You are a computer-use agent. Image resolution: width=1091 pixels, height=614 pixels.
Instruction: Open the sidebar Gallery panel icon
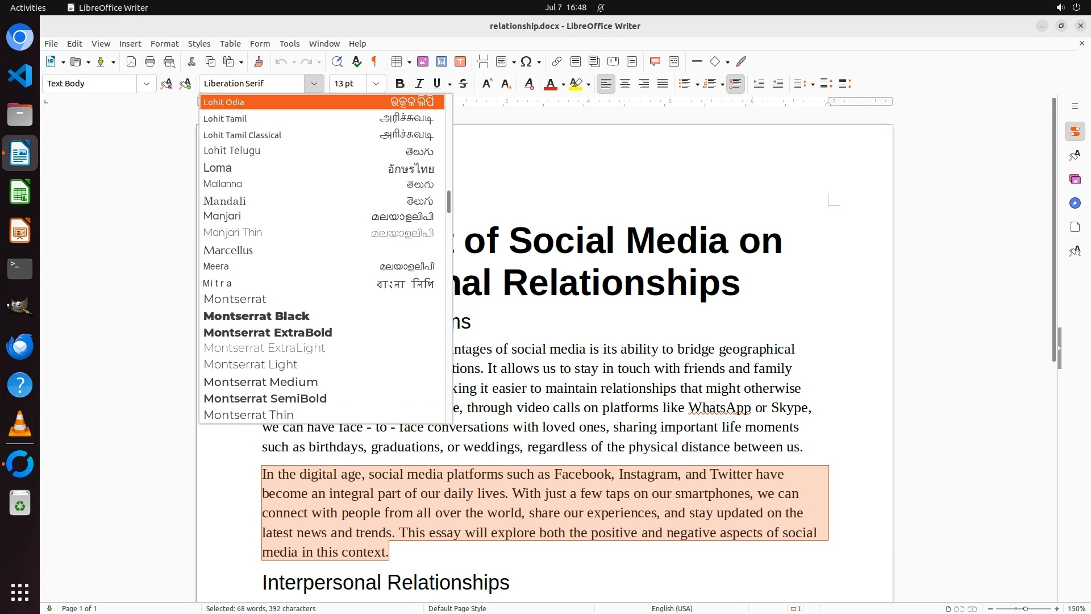1075,179
